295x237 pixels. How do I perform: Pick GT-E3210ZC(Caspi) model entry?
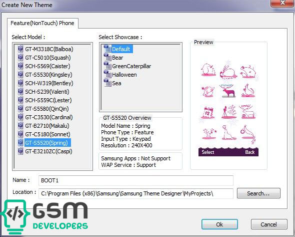pyautogui.click(x=48, y=151)
